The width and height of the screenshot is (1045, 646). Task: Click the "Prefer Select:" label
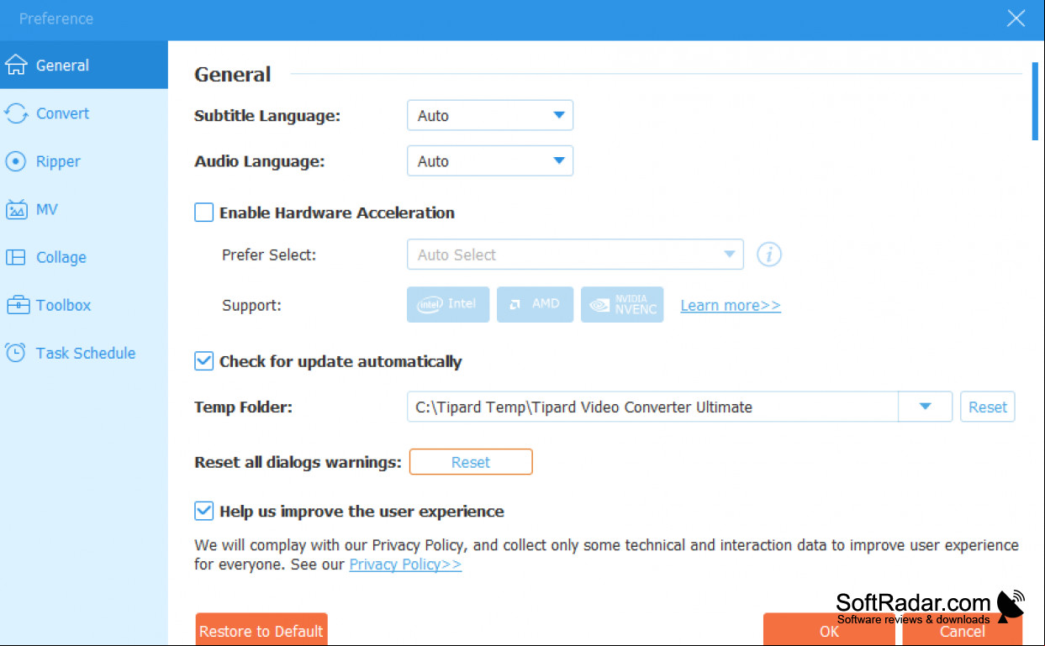coord(269,255)
